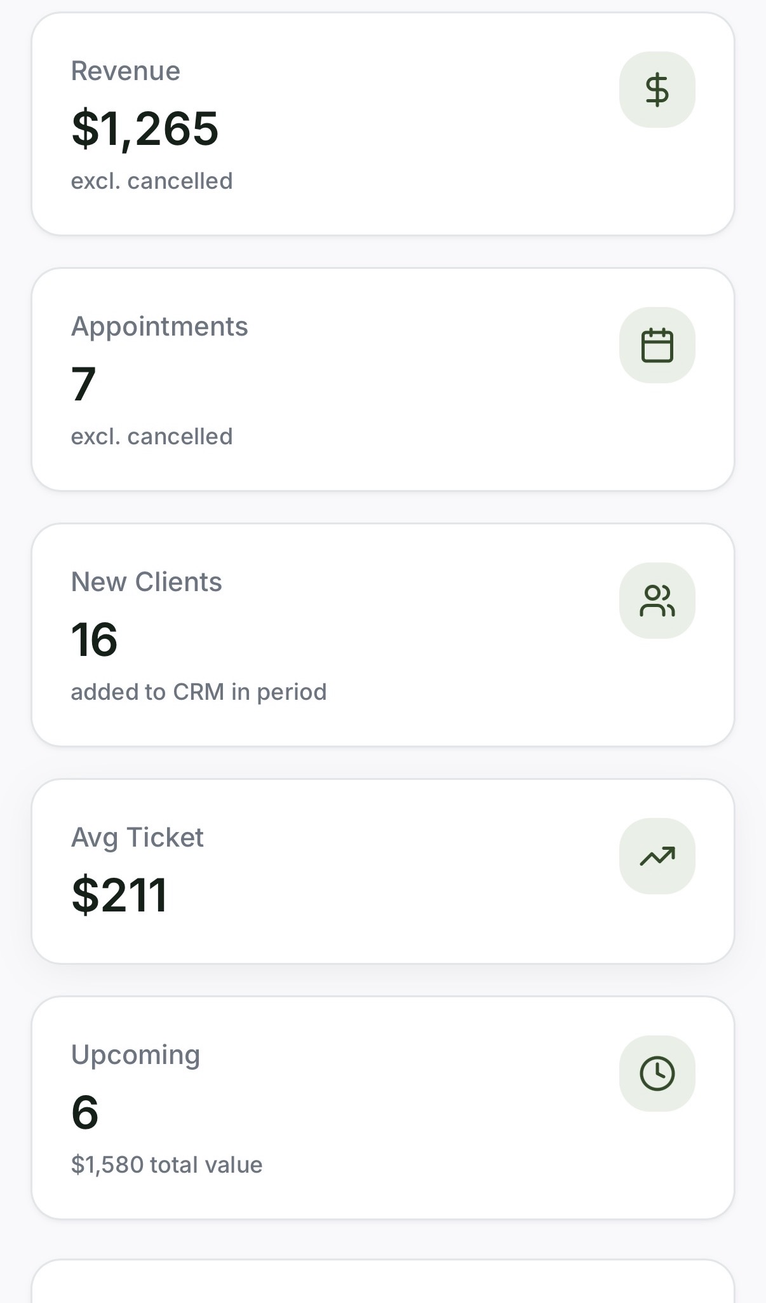Click the partially visible card at bottom
Image resolution: width=766 pixels, height=1303 pixels.
point(383,1283)
